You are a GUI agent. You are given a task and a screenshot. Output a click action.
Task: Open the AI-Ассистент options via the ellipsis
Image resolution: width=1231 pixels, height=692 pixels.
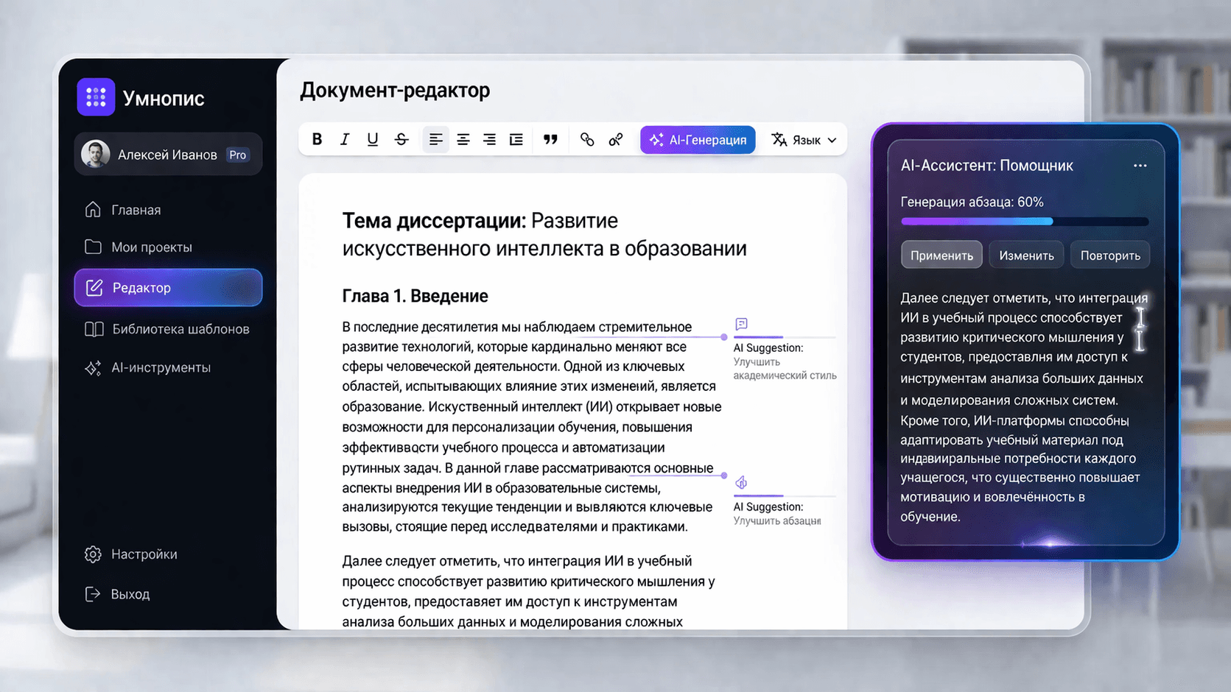[1140, 166]
